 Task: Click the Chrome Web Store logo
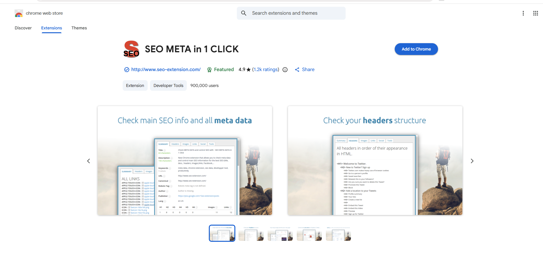point(19,14)
